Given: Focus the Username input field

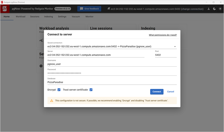Looking at the screenshot, I should coord(112,64).
